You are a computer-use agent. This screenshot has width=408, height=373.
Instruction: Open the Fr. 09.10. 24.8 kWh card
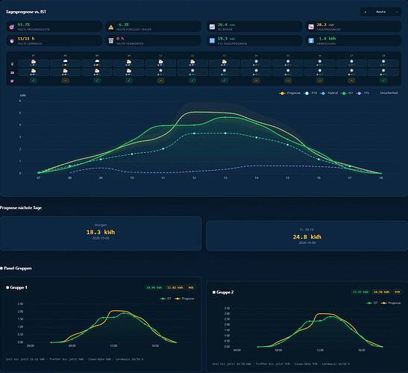click(307, 236)
